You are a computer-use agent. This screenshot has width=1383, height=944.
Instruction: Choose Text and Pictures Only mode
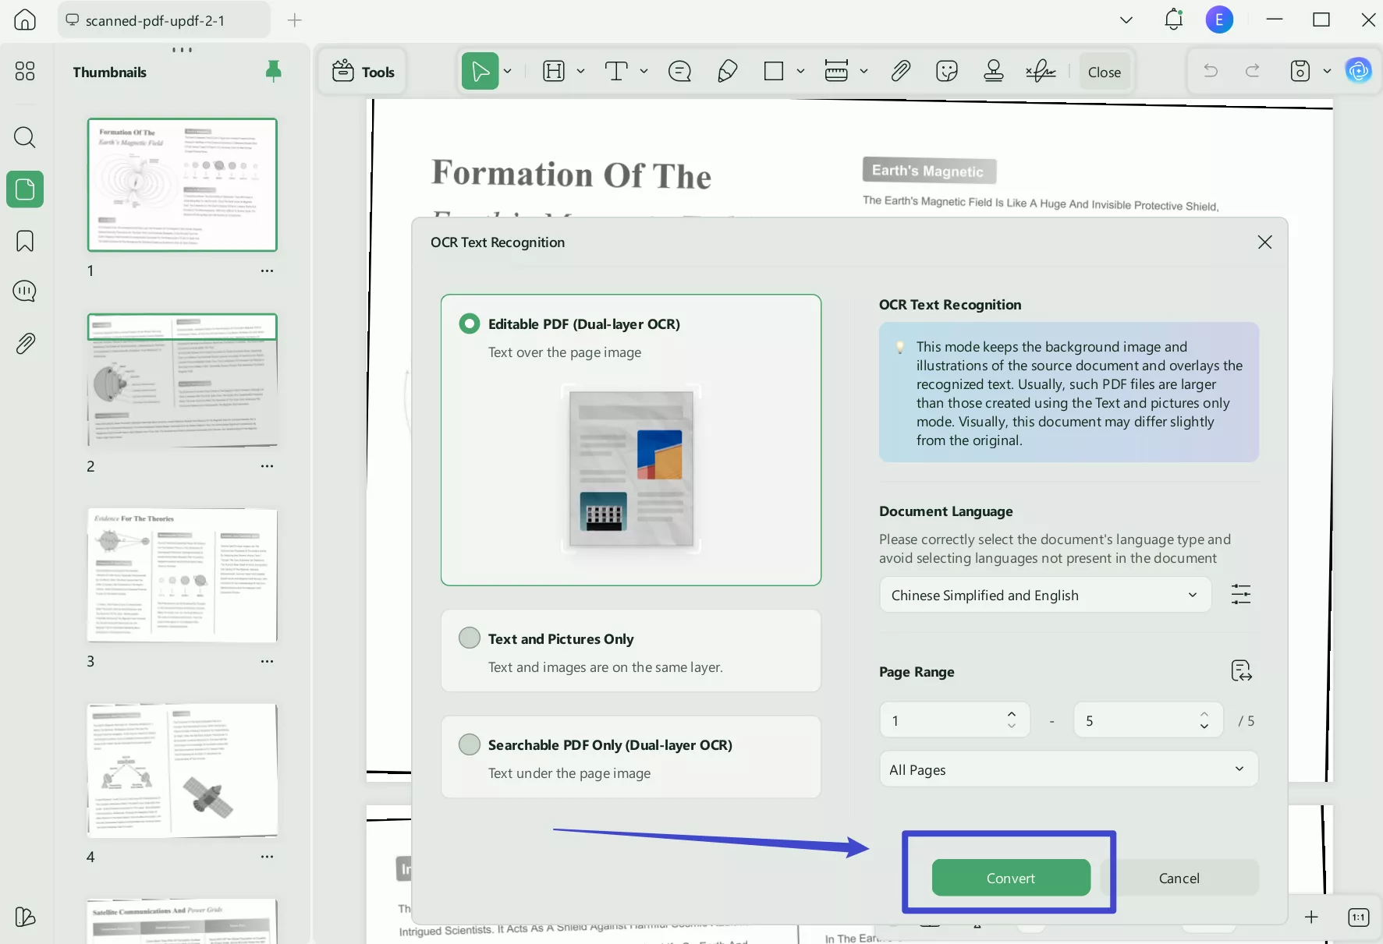coord(469,638)
